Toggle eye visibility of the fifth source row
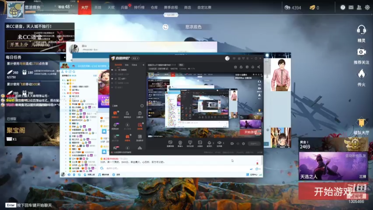Screen dimensions: 373x210 pyautogui.click(x=112, y=87)
